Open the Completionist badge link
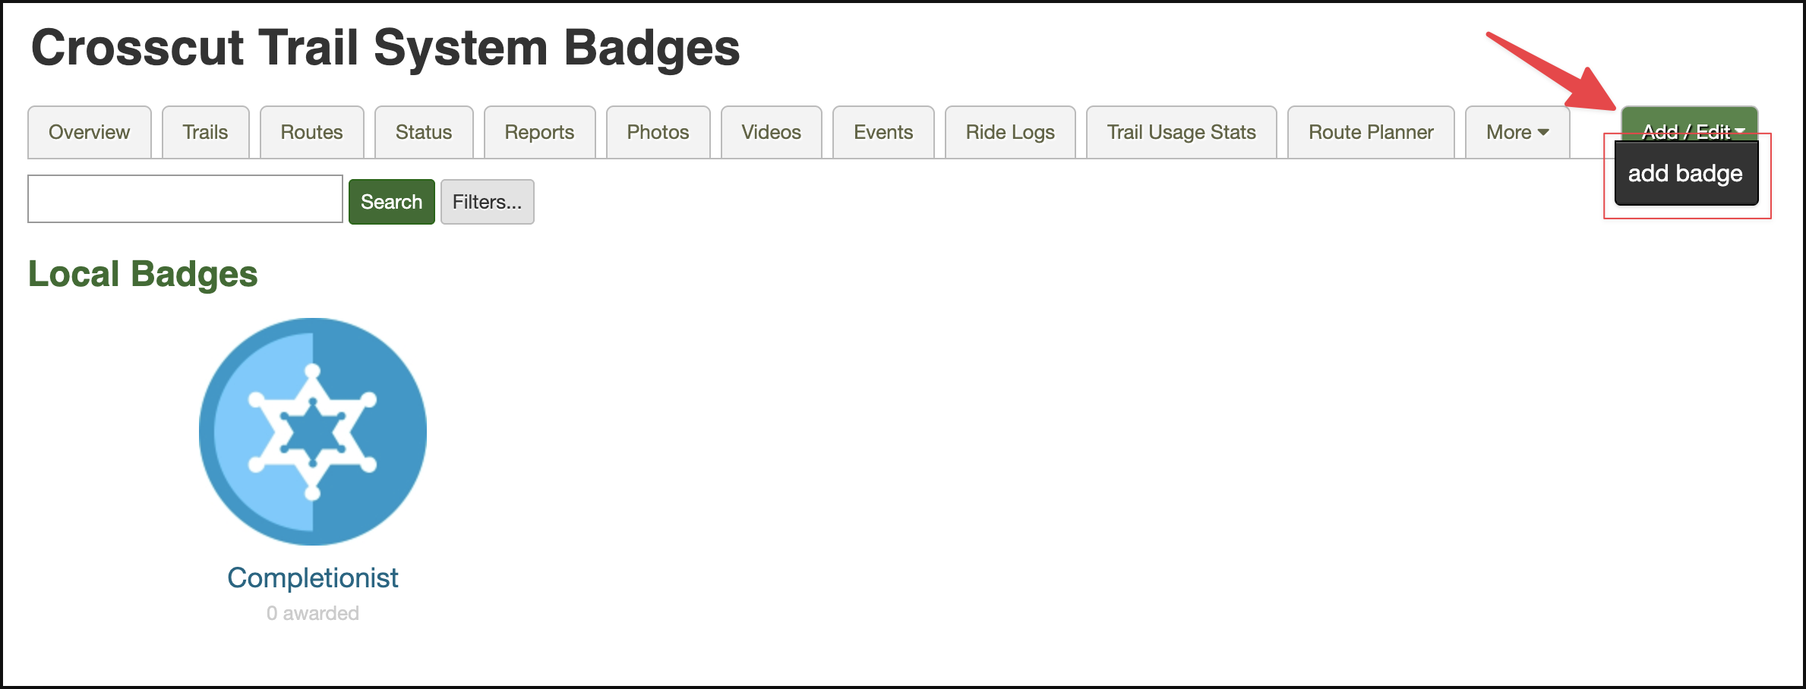Viewport: 1806px width, 689px height. [313, 578]
